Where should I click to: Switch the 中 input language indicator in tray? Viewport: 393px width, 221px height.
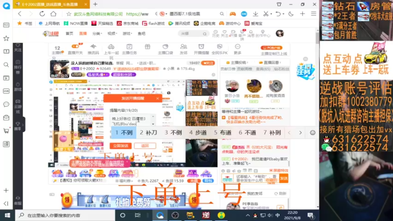point(278,215)
